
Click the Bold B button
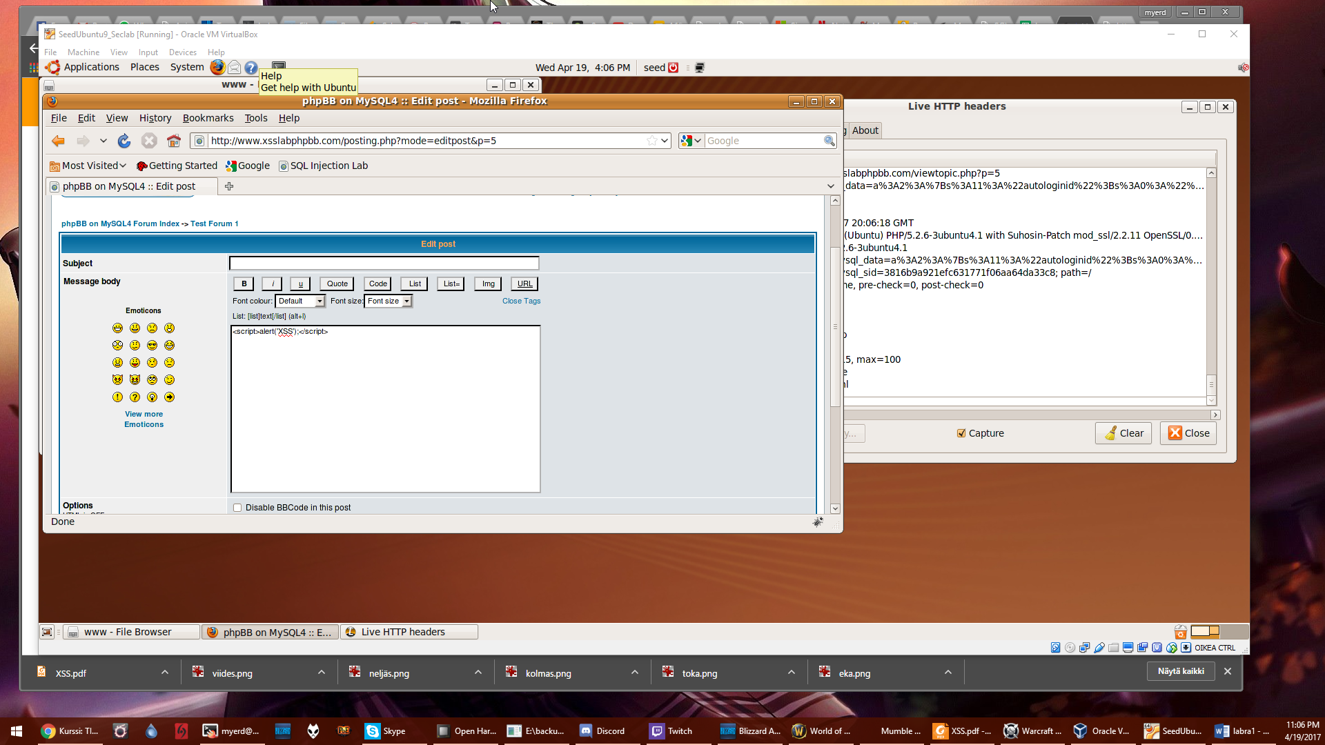pos(244,284)
